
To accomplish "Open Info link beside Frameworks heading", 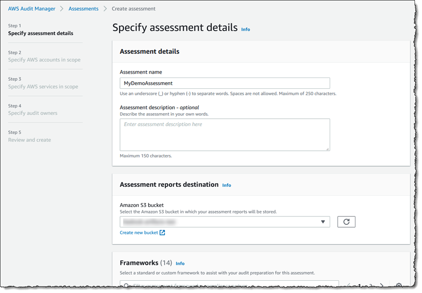I will [180, 263].
